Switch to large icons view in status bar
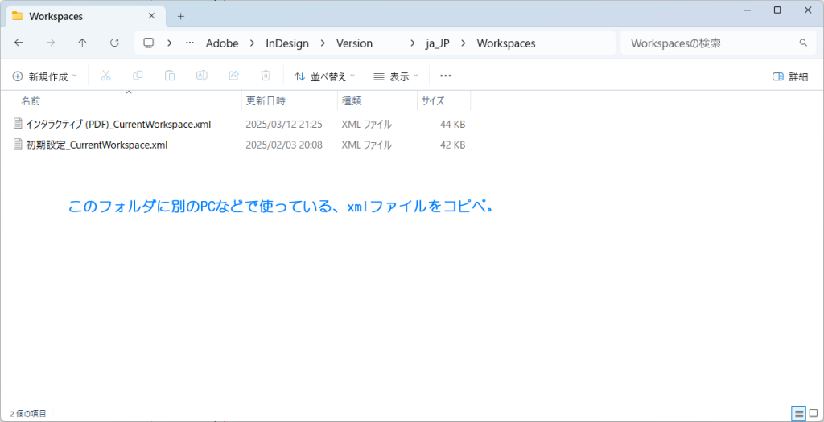Screen dimensions: 824x422 point(814,413)
